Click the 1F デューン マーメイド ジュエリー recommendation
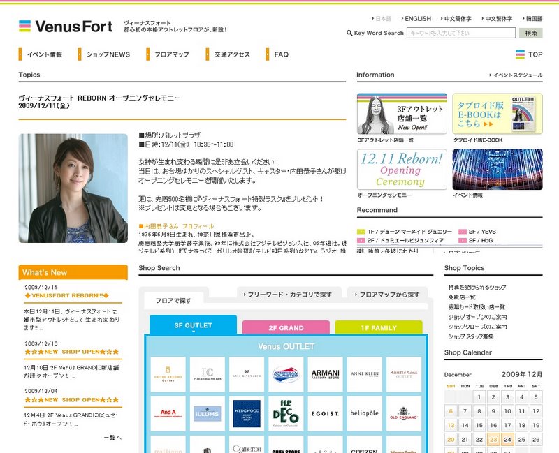 [405, 232]
